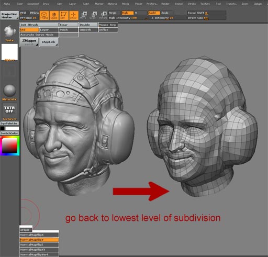
Task: Open the Material menu
Action: (113, 4)
